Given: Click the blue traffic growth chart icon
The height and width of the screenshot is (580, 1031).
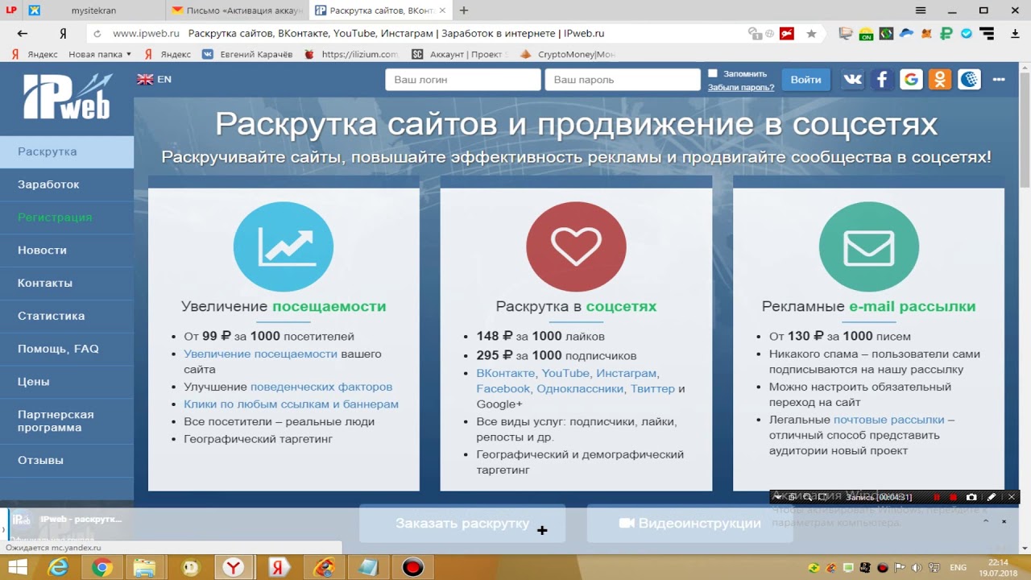Looking at the screenshot, I should (284, 246).
